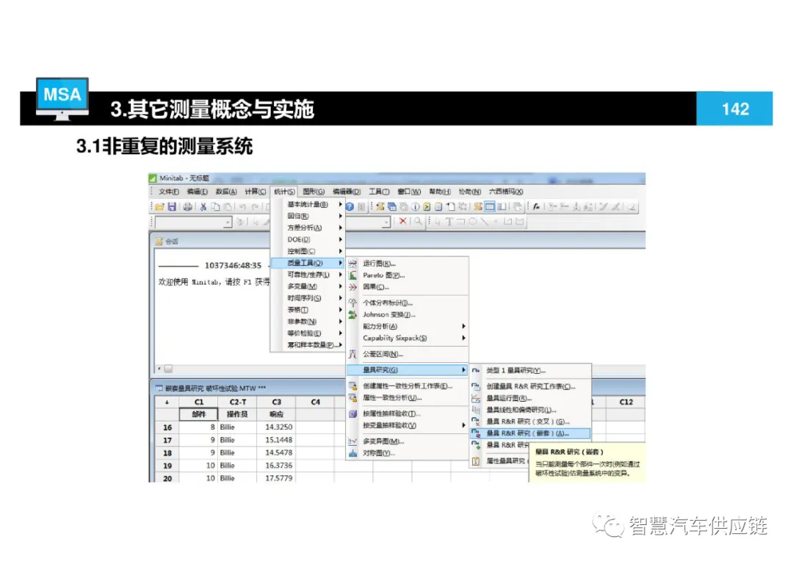Open the 计算(C) menu
Viewport: 793px width, 561px height.
coord(255,192)
